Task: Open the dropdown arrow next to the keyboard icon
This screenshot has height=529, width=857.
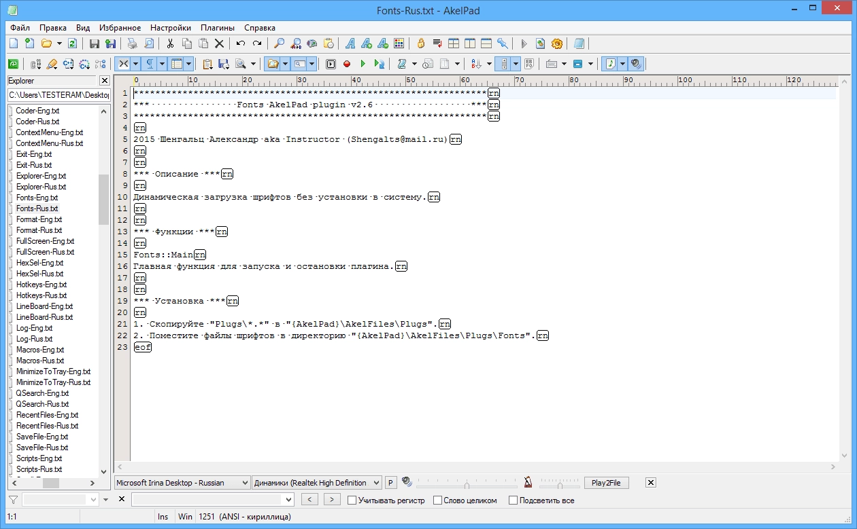Action: [562, 64]
